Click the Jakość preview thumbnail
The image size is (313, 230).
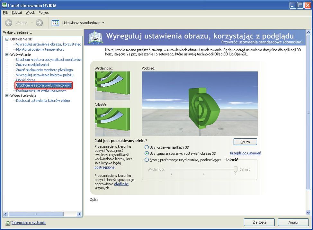pos(112,122)
